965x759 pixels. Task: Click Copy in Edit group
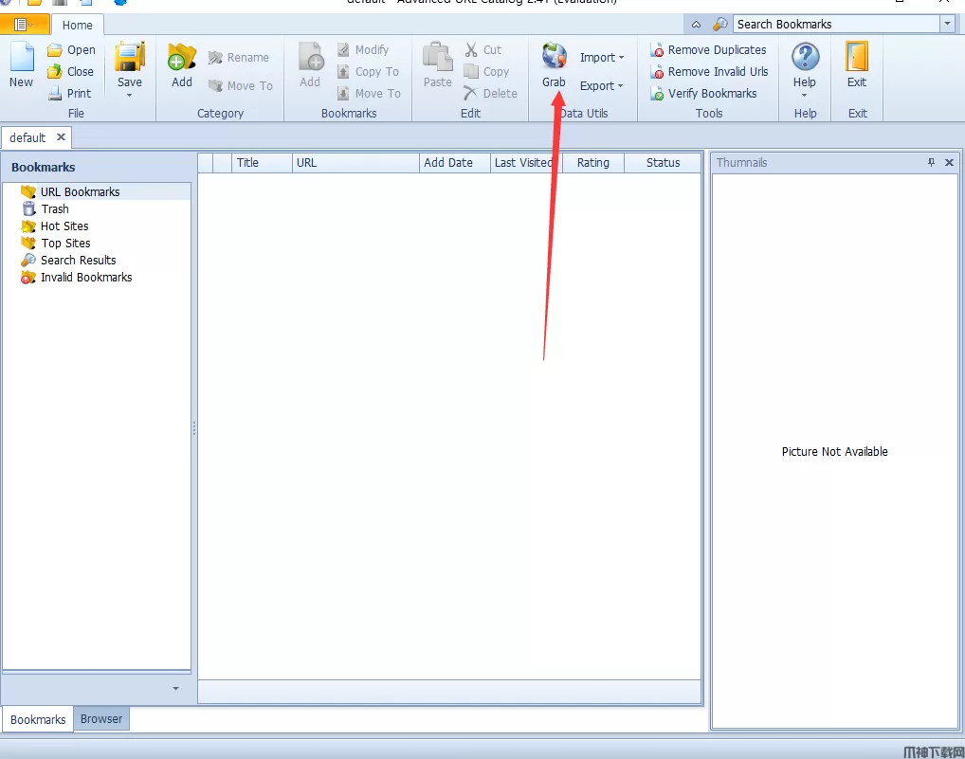(x=487, y=71)
